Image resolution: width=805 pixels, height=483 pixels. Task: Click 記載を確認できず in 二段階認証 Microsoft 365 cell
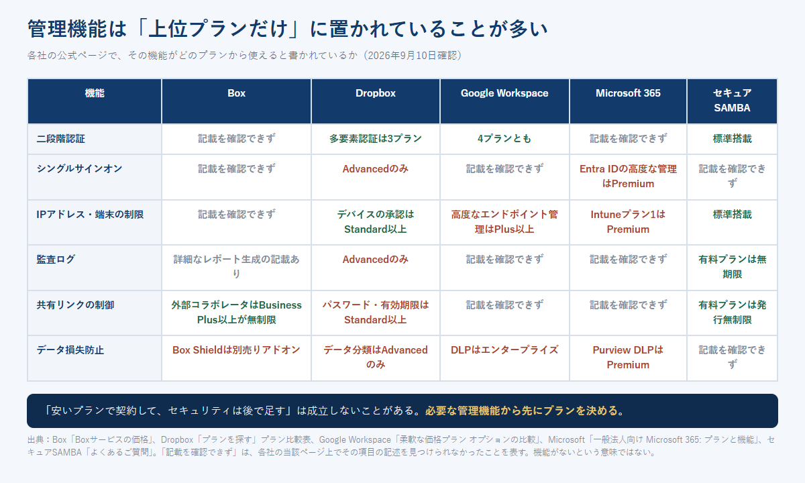(x=628, y=139)
